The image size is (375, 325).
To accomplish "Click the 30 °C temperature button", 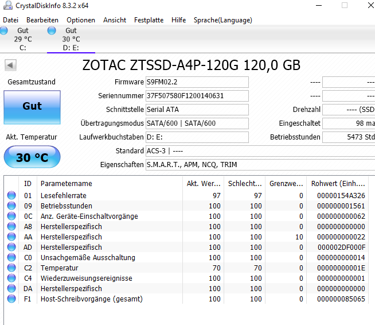I will [x=32, y=157].
